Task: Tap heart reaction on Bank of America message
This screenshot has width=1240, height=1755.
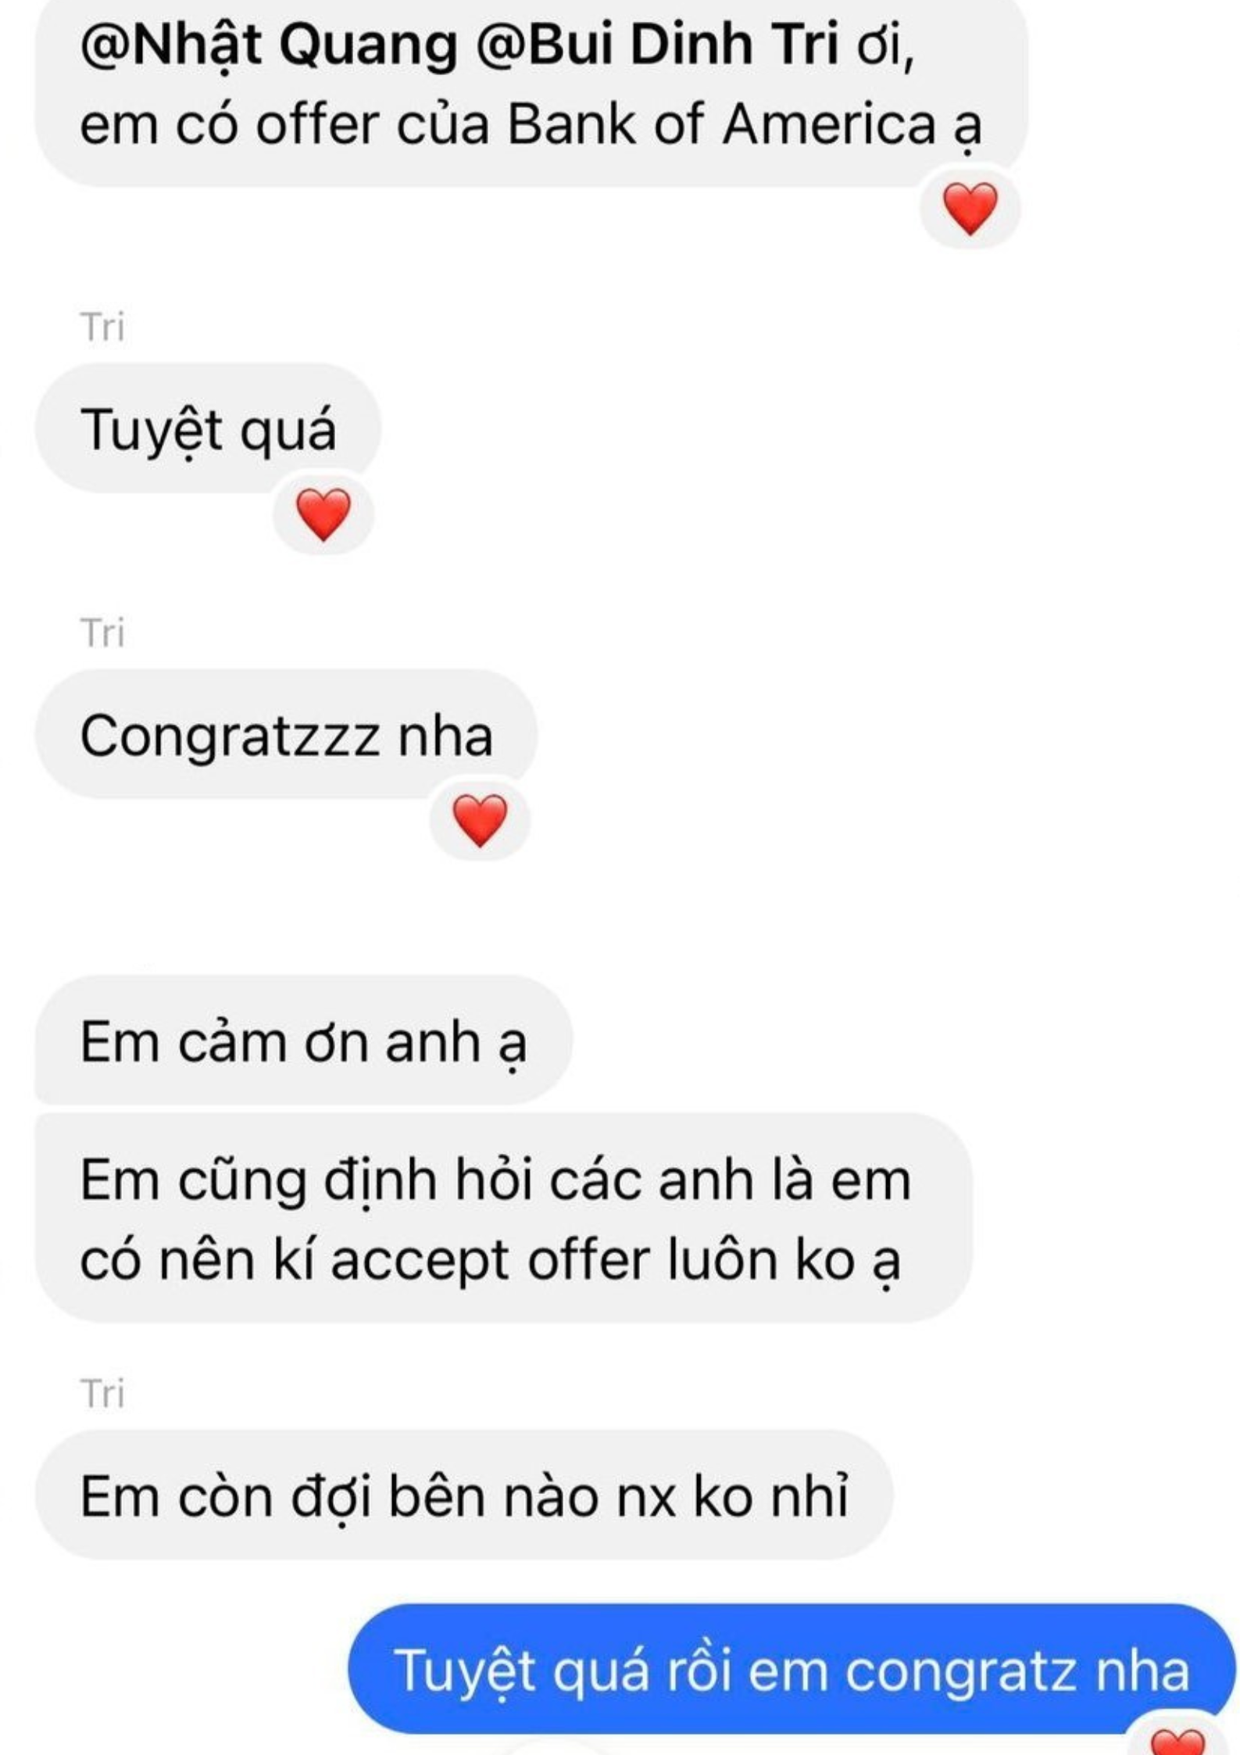Action: pyautogui.click(x=970, y=208)
